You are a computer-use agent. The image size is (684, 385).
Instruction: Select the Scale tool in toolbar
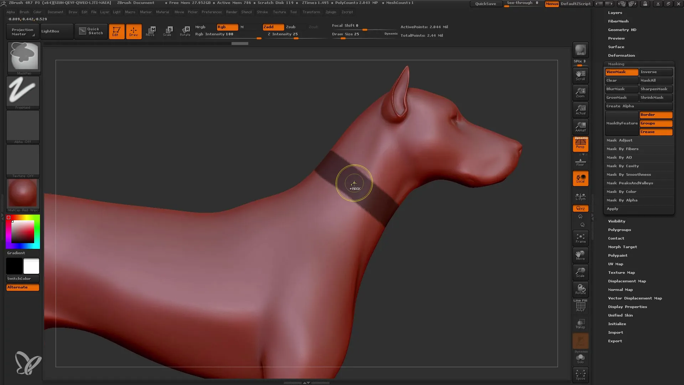coord(168,31)
